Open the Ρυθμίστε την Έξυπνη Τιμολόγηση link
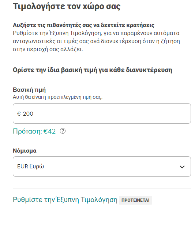This screenshot has width=195, height=239. [x=65, y=200]
